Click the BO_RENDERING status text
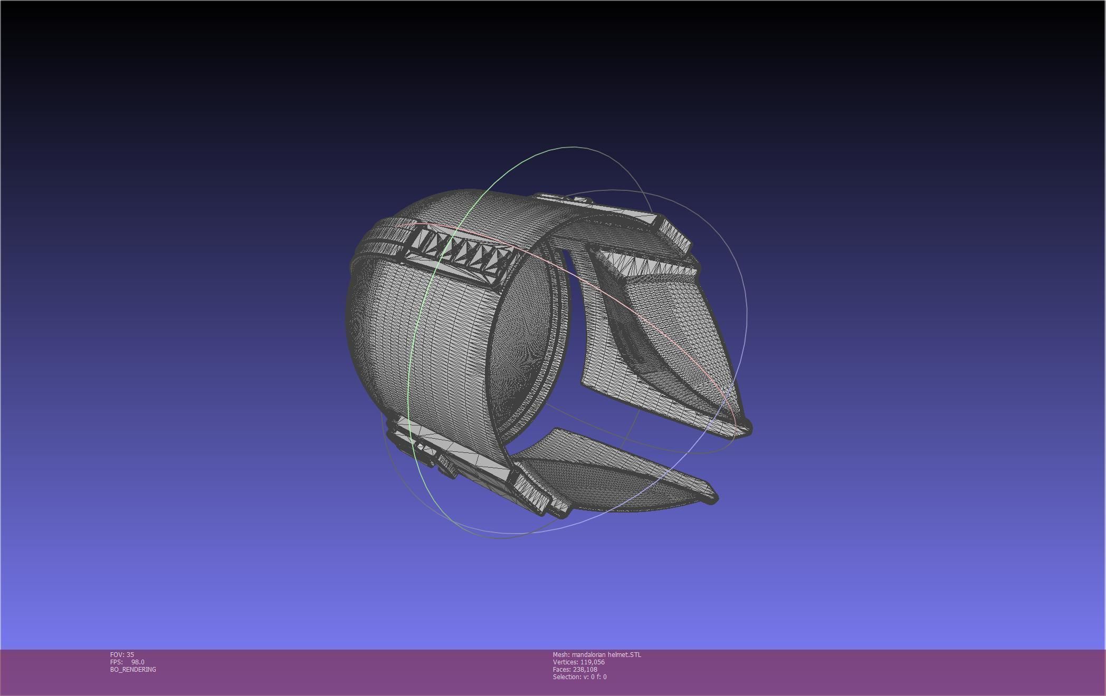Viewport: 1106px width, 696px height. tap(133, 669)
